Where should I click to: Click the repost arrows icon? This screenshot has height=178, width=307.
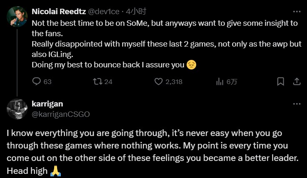pos(96,82)
